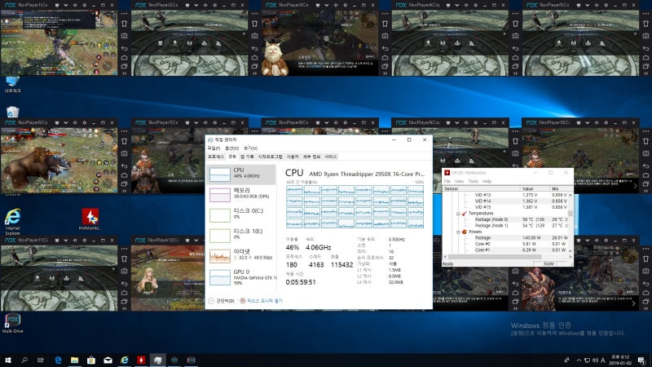Open Task Manager's 보기(V) menu
This screenshot has height=367, width=652.
[250, 148]
